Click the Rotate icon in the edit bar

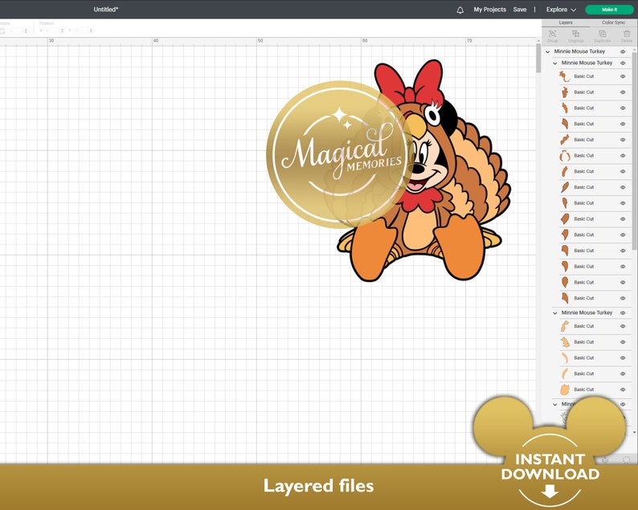[2, 31]
